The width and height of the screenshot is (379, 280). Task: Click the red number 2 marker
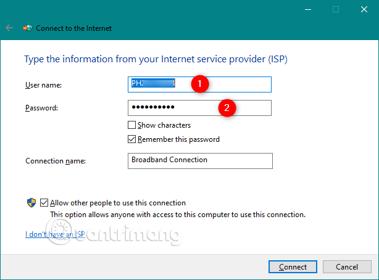[x=227, y=108]
